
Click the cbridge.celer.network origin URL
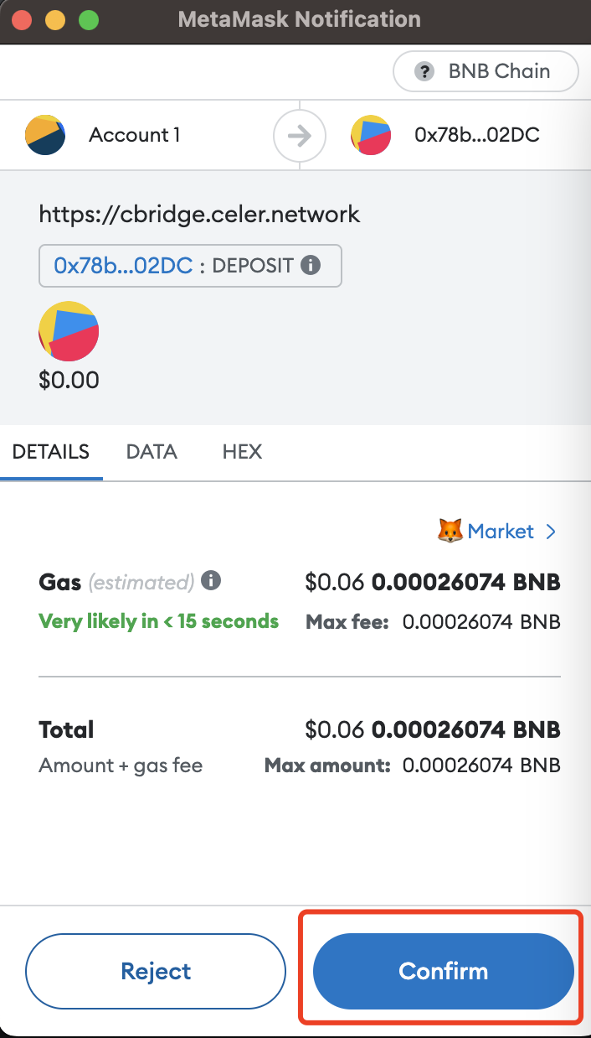point(199,214)
